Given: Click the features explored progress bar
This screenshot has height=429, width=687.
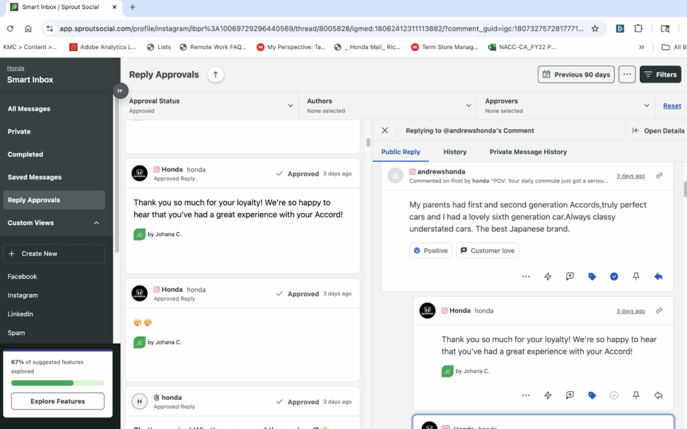Looking at the screenshot, I should pos(57,383).
